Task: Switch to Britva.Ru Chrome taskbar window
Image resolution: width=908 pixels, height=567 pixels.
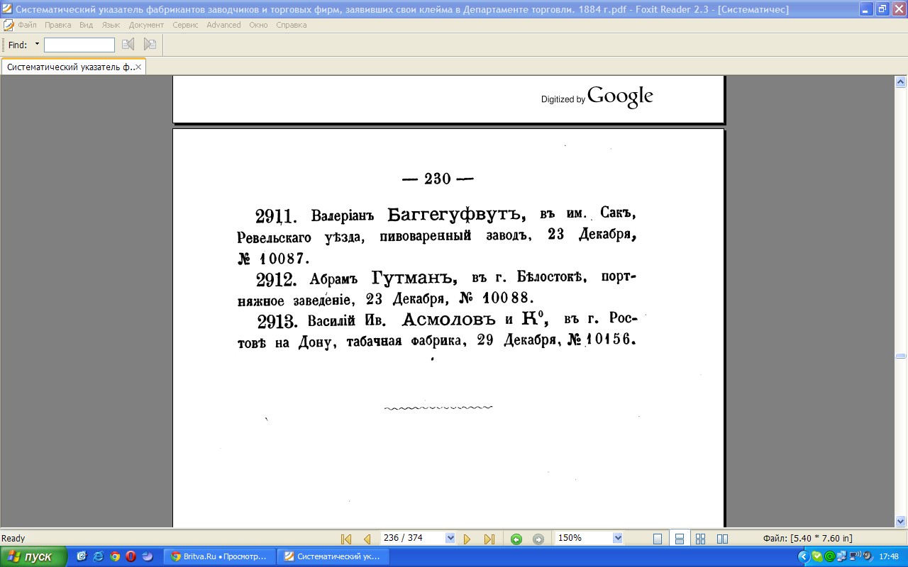Action: (x=218, y=556)
